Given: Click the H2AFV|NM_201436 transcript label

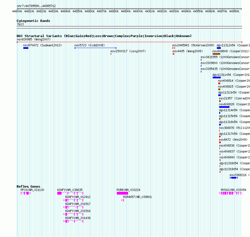Looking at the screenshot, I should tap(78, 218).
